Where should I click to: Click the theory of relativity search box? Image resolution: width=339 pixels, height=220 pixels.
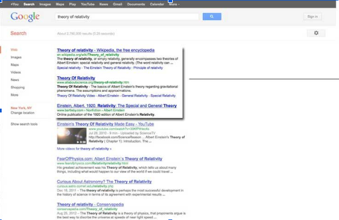(127, 16)
